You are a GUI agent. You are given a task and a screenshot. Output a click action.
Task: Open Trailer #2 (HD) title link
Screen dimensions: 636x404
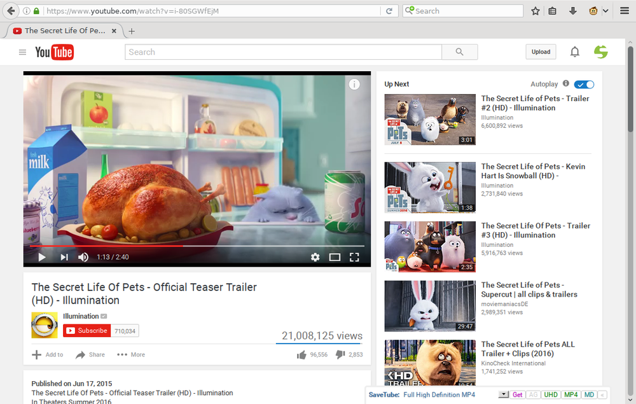tap(535, 103)
